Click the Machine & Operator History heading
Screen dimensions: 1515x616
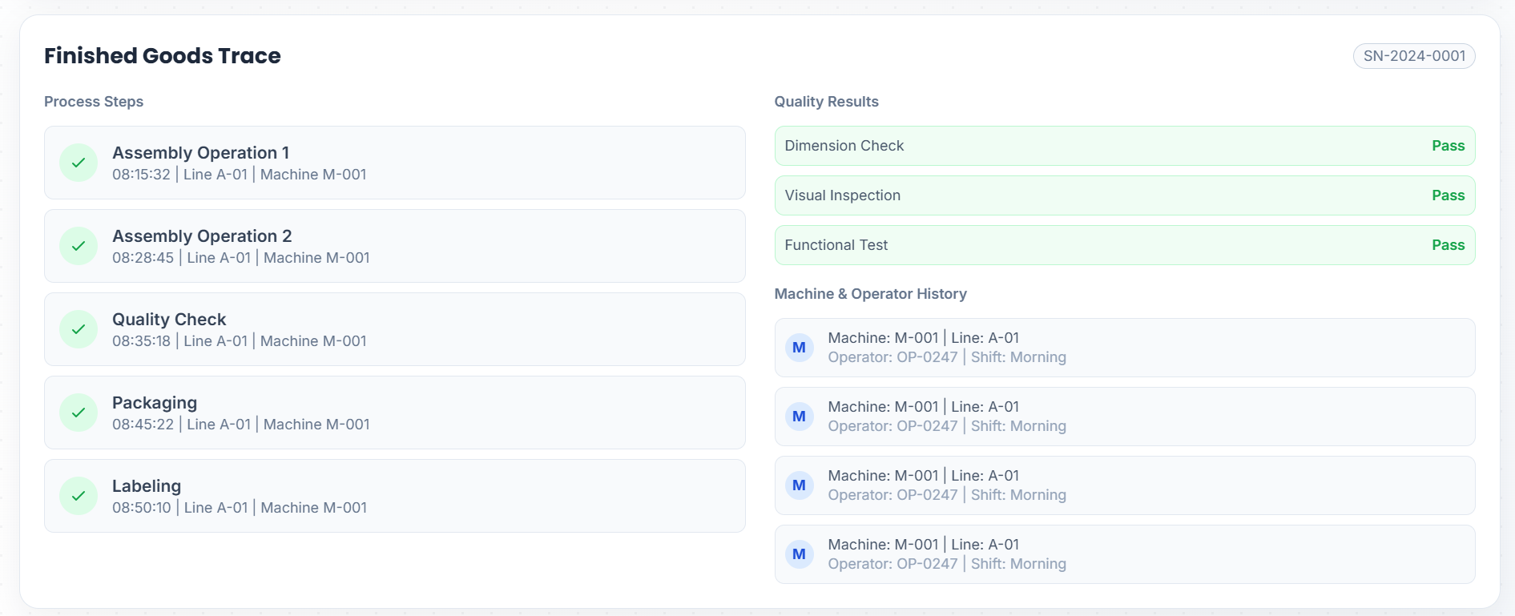point(870,294)
